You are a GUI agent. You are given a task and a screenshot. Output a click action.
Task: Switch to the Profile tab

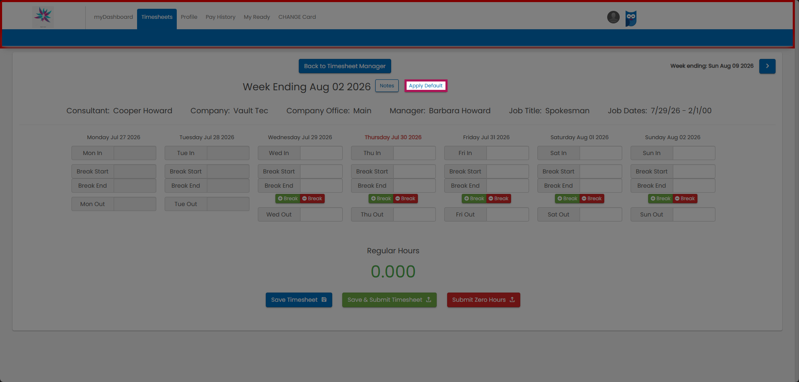pos(189,17)
